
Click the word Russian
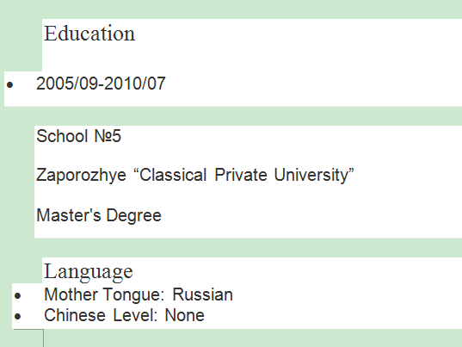pyautogui.click(x=203, y=294)
